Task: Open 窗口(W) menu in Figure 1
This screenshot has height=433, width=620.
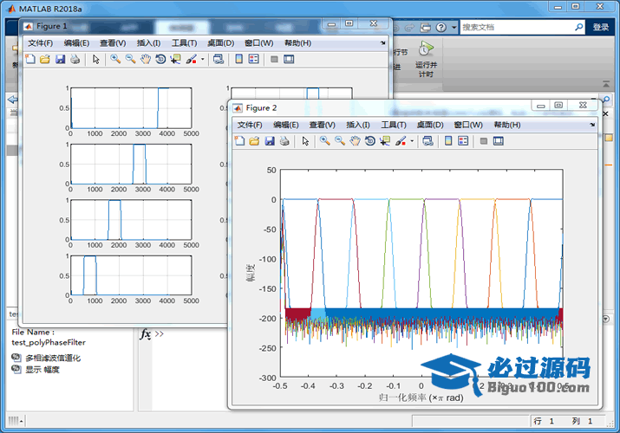Action: click(259, 43)
